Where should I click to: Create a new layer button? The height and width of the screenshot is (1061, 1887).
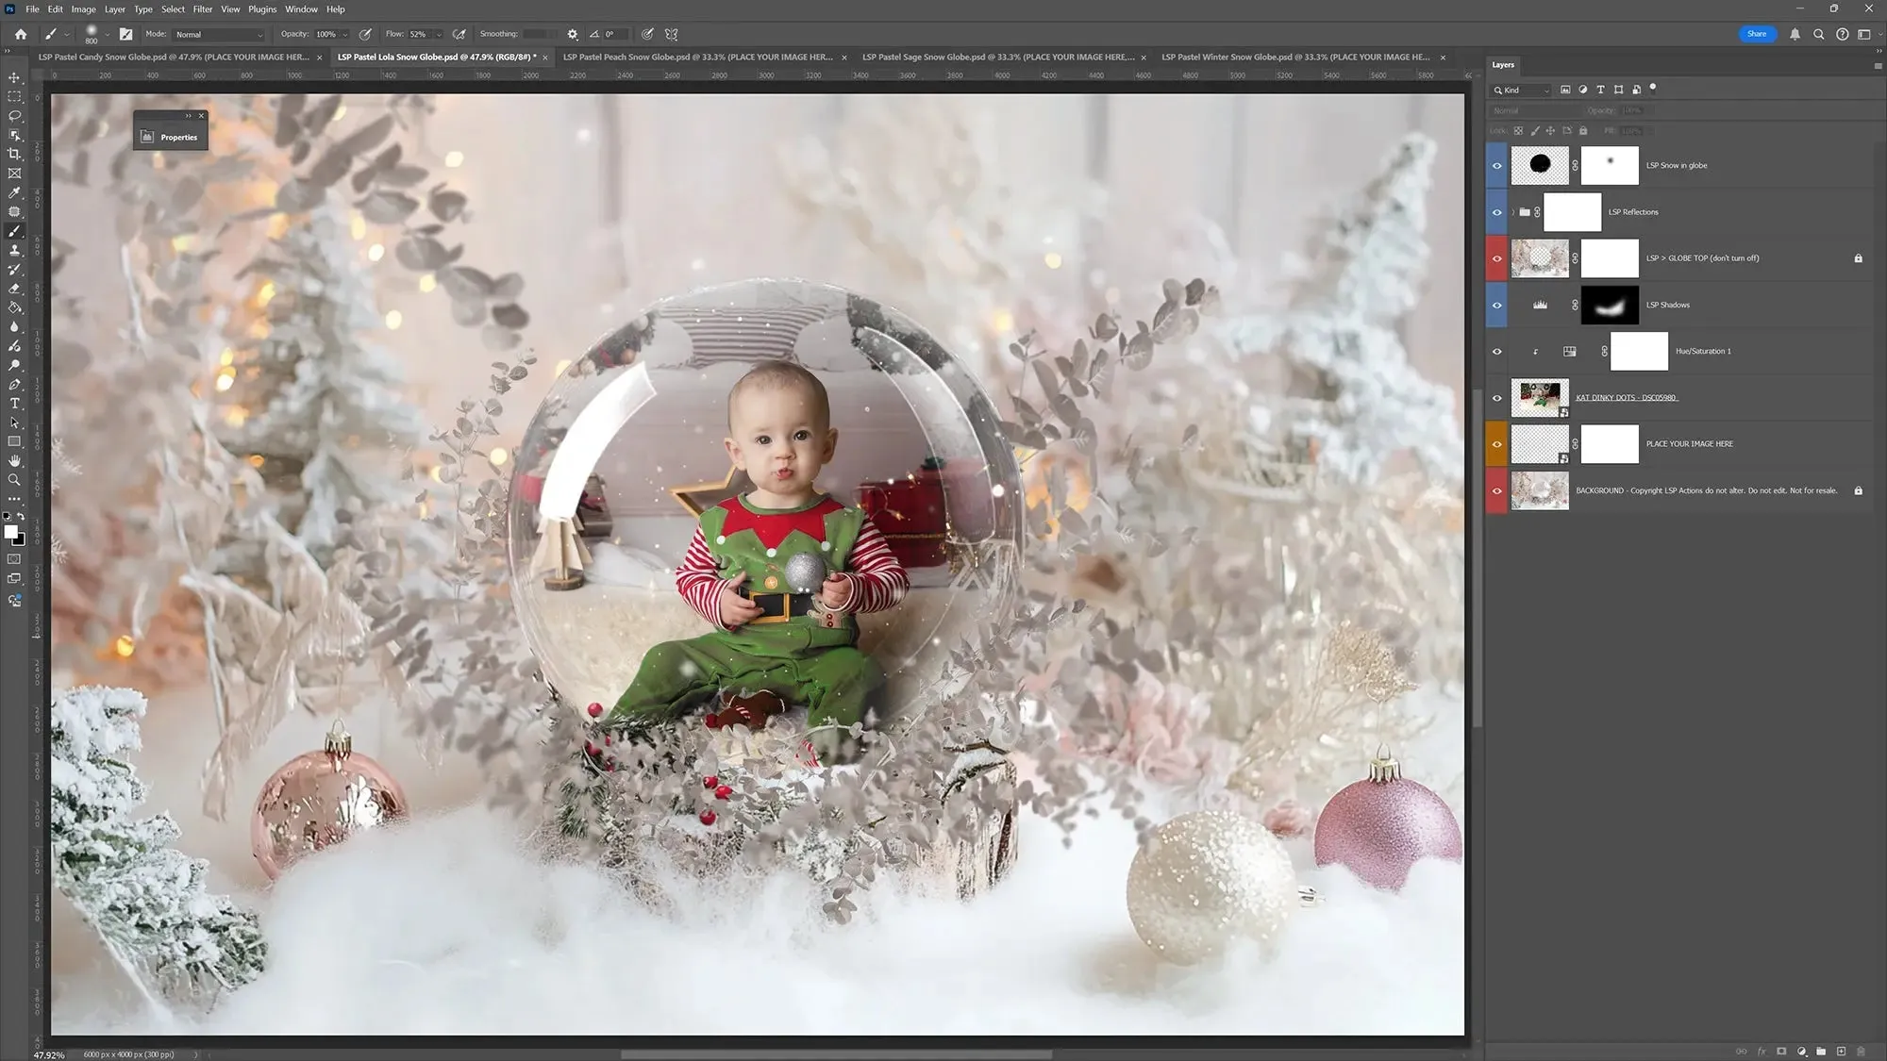coord(1841,1052)
